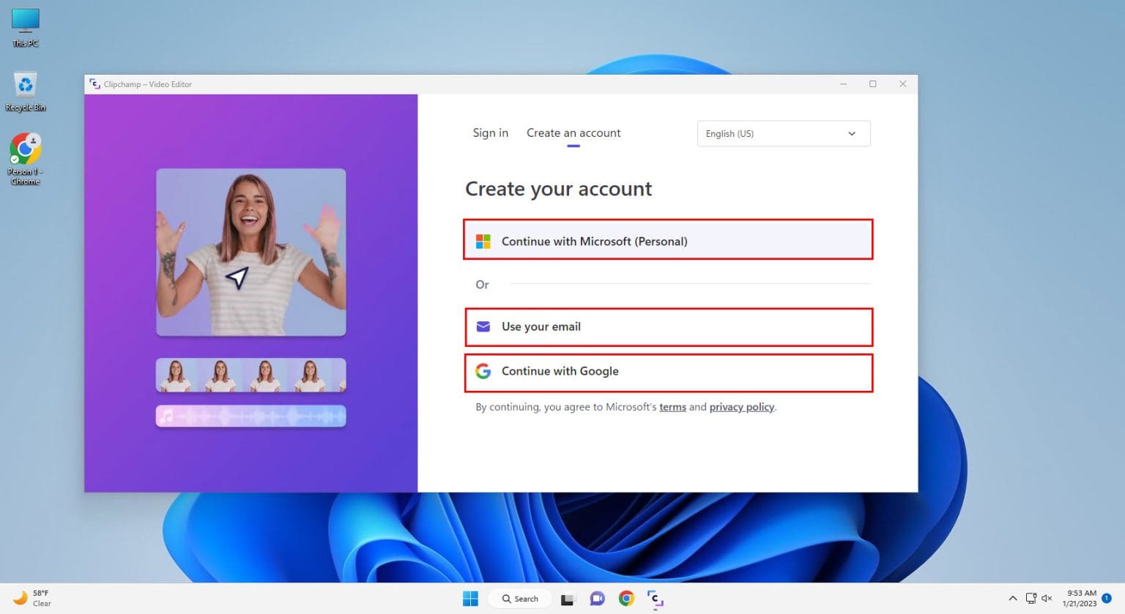
Task: Continue with Microsoft (Personal) account
Action: 667,240
